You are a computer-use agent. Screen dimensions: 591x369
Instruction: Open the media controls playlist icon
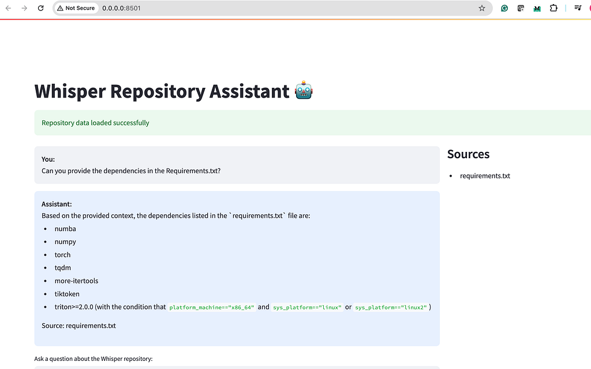click(578, 8)
